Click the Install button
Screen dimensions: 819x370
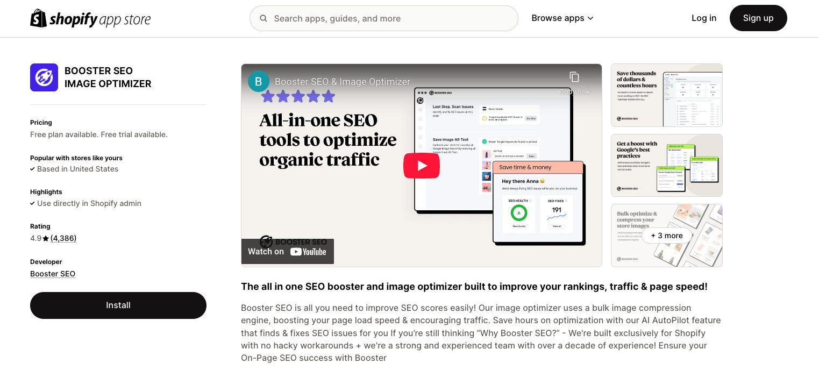118,305
